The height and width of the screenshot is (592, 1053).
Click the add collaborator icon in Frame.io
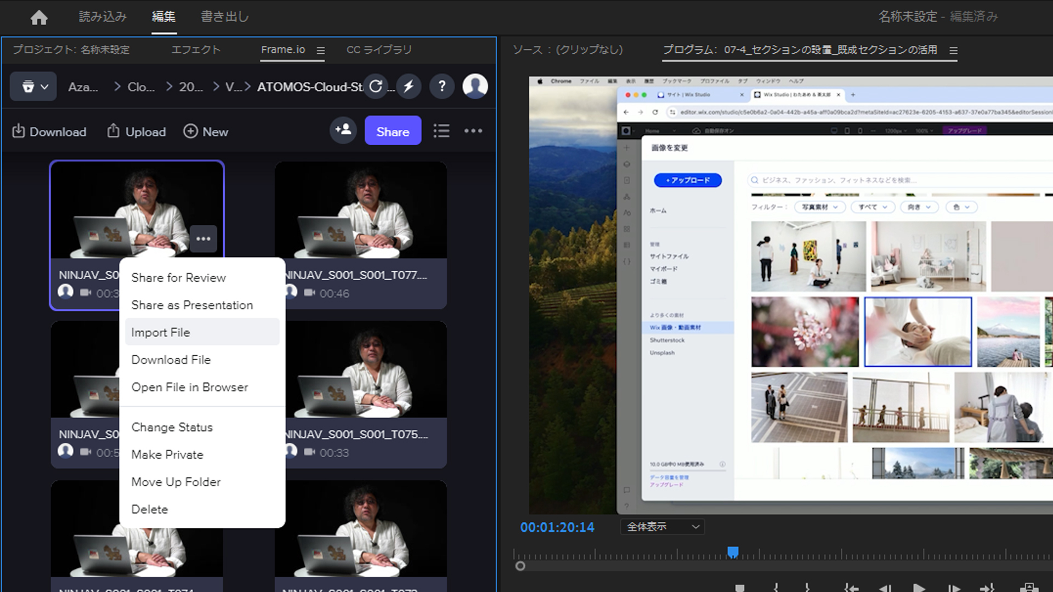345,132
